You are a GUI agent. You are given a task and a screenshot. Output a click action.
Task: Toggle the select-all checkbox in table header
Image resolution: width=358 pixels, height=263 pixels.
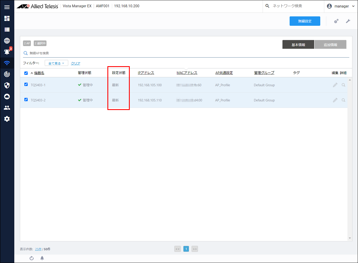coord(26,73)
